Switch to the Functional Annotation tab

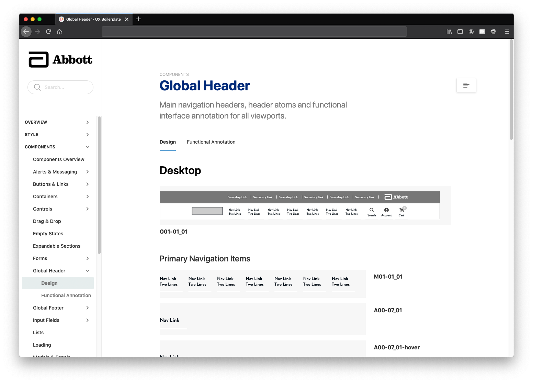click(x=211, y=142)
